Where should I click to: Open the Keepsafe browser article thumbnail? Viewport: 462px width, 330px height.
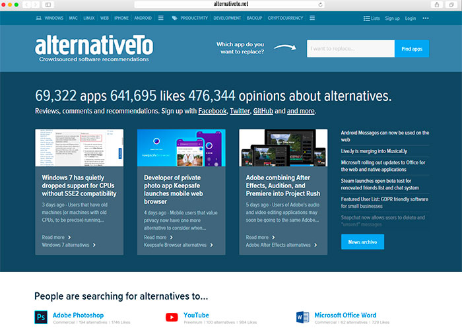tap(181, 148)
